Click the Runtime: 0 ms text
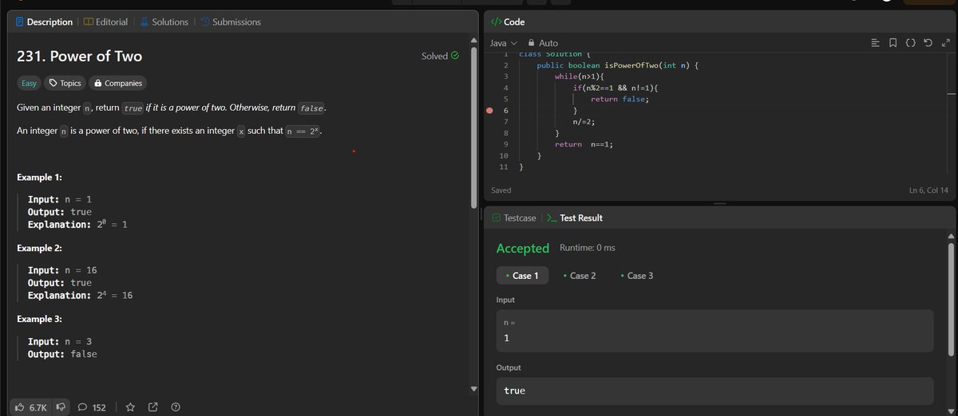This screenshot has height=416, width=958. [588, 248]
